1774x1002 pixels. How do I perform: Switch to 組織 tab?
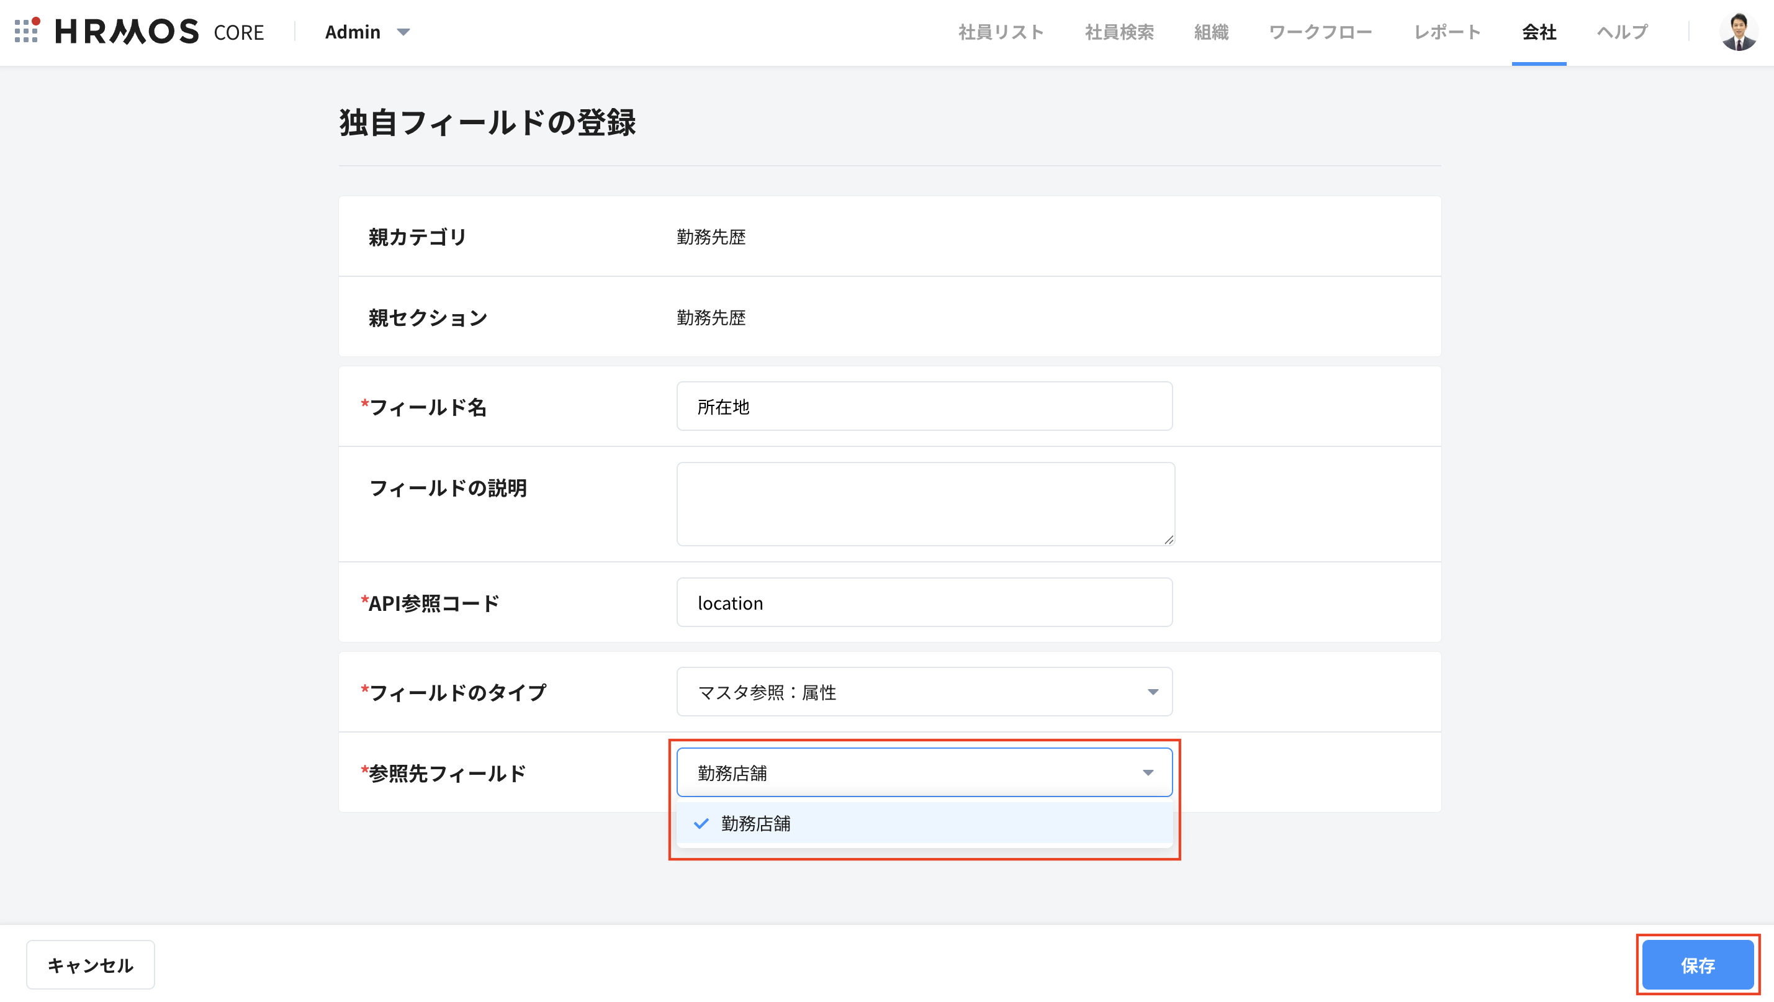(1210, 32)
